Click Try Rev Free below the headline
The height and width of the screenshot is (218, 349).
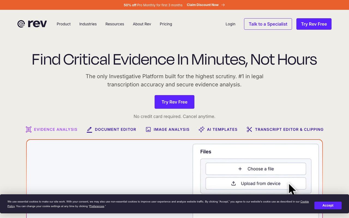pos(174,102)
